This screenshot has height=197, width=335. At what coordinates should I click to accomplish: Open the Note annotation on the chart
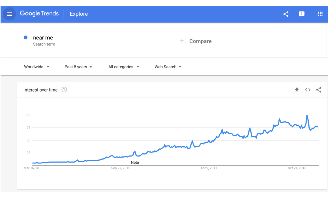coord(135,162)
